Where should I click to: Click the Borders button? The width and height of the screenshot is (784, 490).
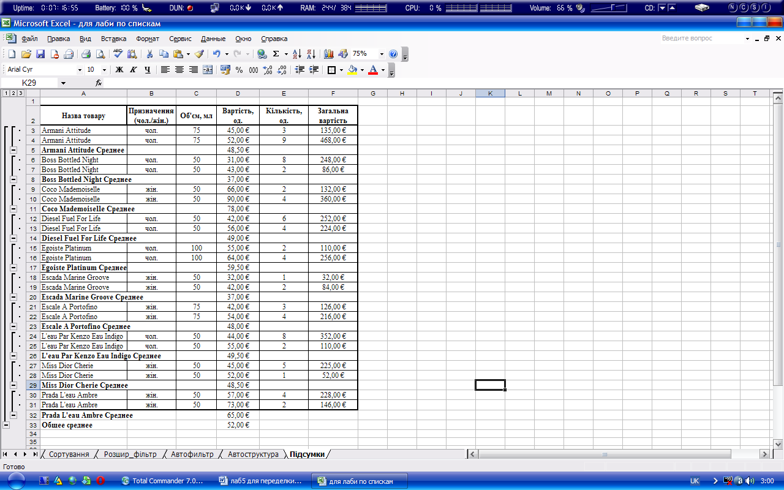[x=331, y=70]
